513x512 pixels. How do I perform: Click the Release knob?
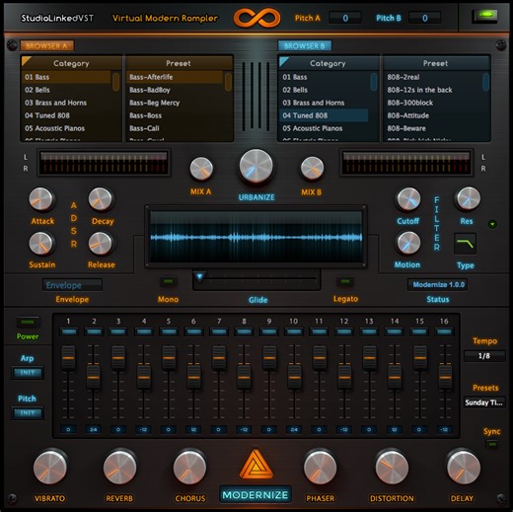(x=101, y=244)
